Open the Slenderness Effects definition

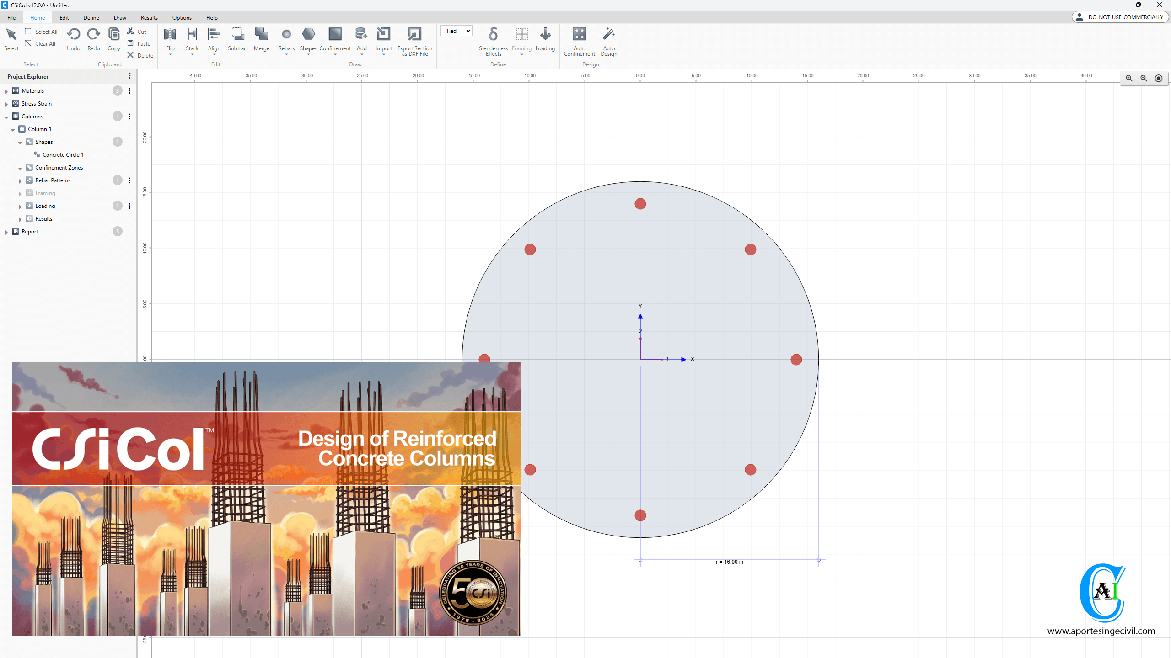(493, 35)
